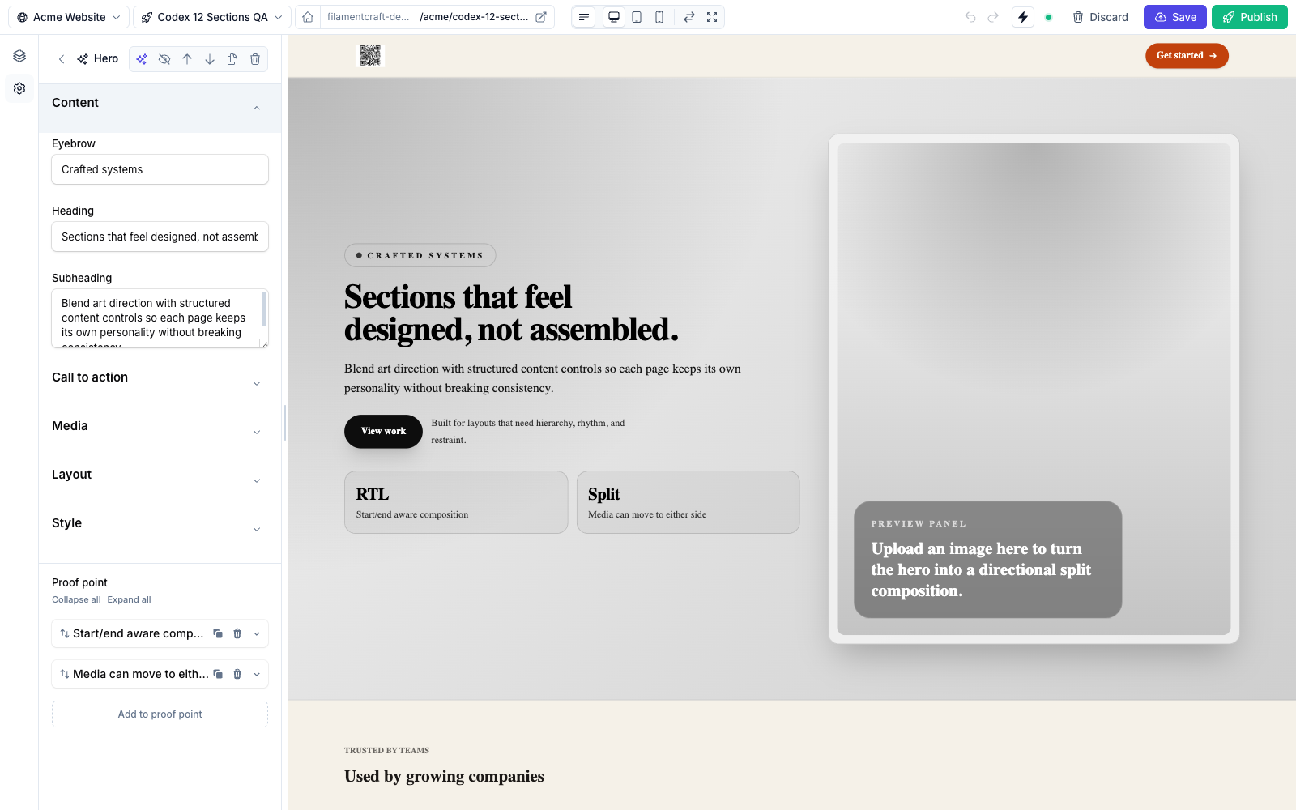Image resolution: width=1296 pixels, height=810 pixels.
Task: Click the AI sparkle icon in Hero toolbar
Action: click(x=142, y=59)
